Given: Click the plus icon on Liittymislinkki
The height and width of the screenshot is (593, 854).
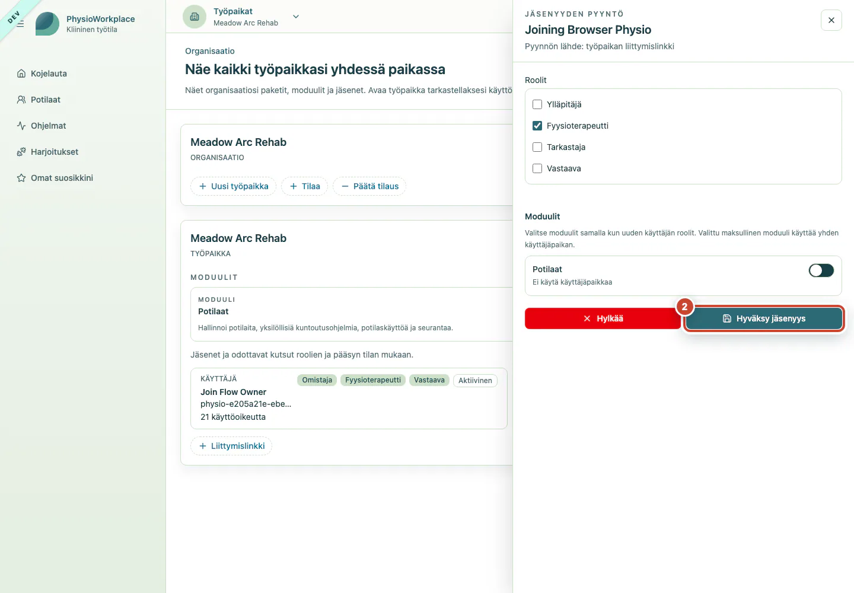Looking at the screenshot, I should (203, 446).
